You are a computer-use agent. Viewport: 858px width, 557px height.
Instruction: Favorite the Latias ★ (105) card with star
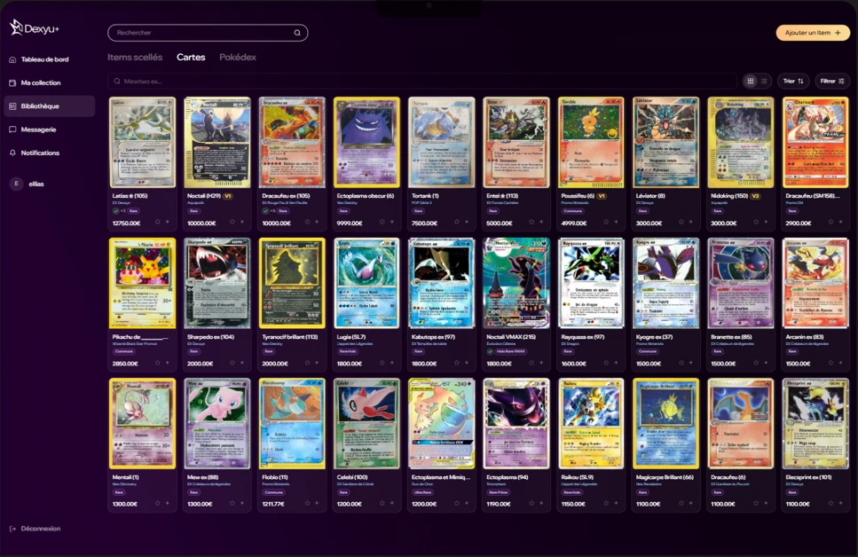tap(158, 222)
